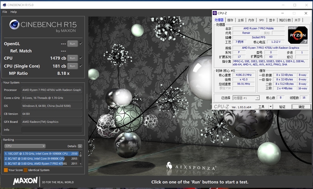Screen dimensions: 313x189
Task: Click the OS field value
Action: pos(52,106)
